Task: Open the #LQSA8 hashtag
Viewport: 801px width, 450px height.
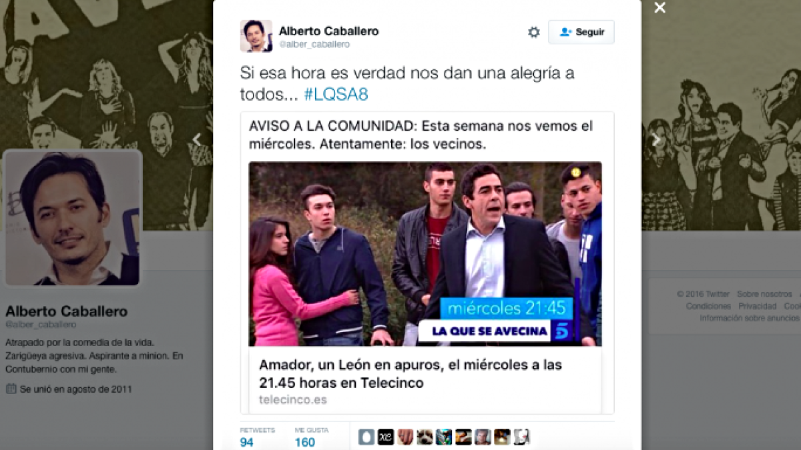Action: click(x=336, y=94)
